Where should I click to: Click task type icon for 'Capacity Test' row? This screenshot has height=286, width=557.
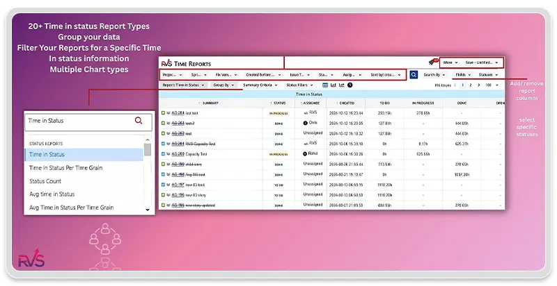163,154
